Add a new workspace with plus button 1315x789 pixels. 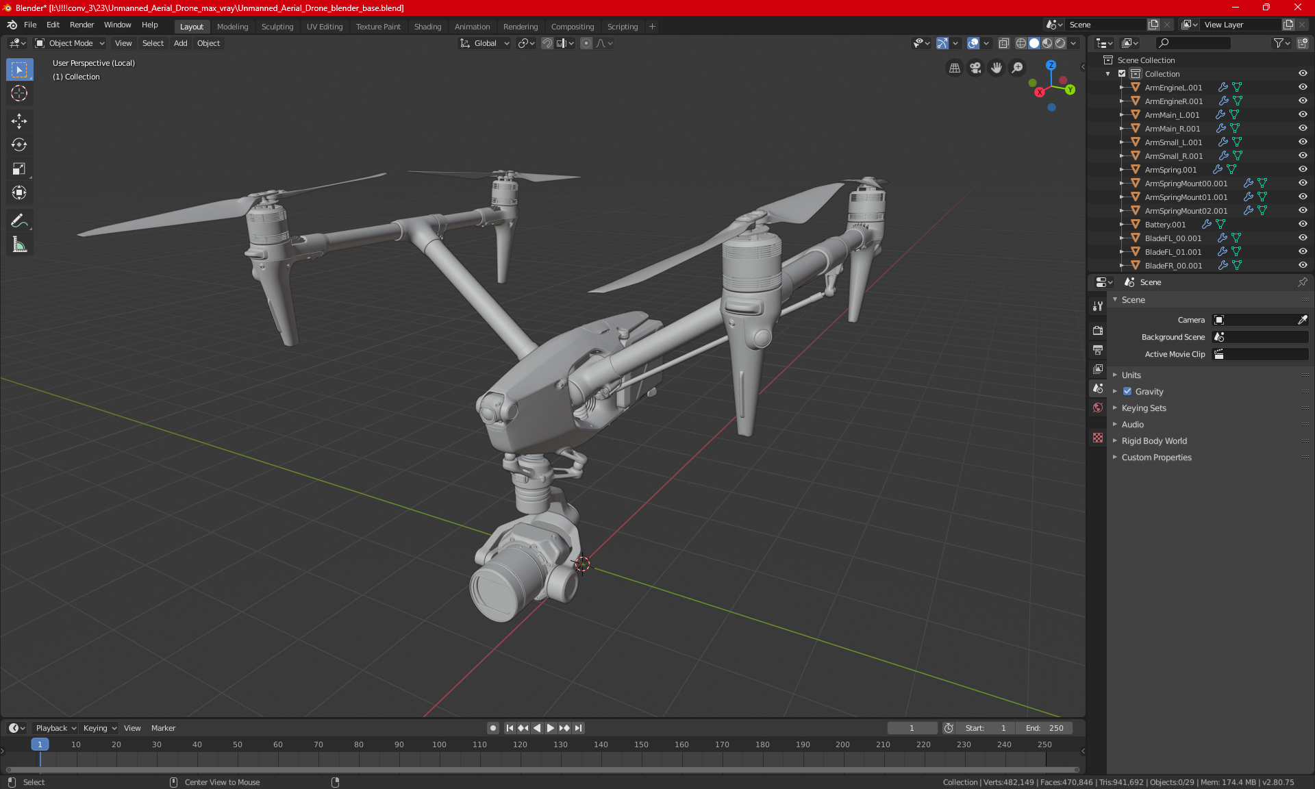(652, 27)
